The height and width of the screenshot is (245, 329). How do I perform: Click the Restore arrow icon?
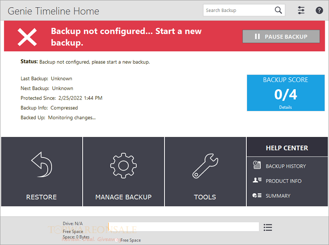42,164
